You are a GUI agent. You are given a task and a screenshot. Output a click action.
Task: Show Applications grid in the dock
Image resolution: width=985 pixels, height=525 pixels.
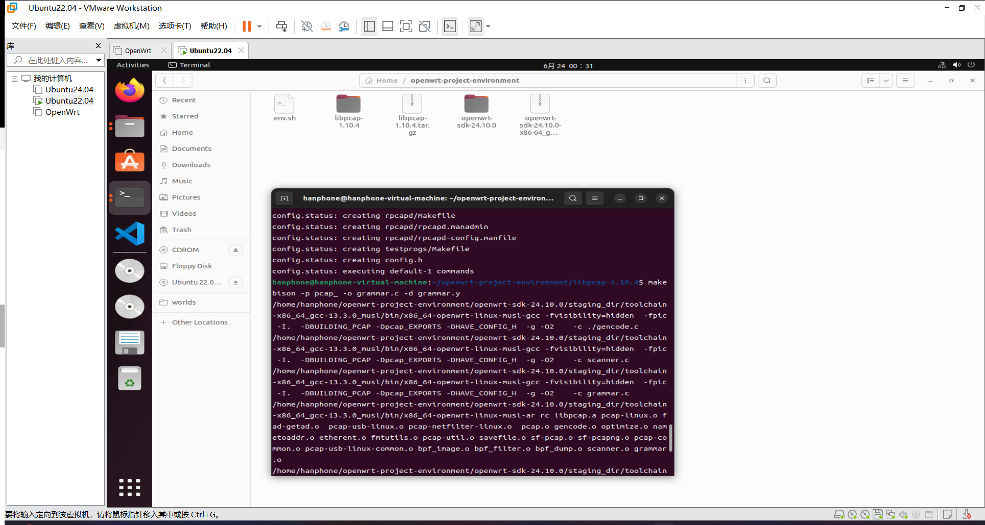pos(130,487)
